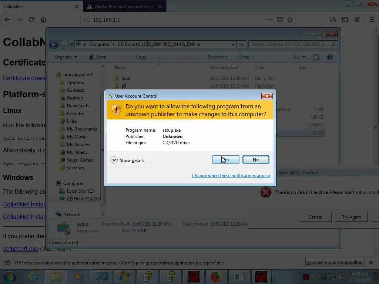Sort by Type column header
This screenshot has width=379, height=284.
[x=259, y=68]
